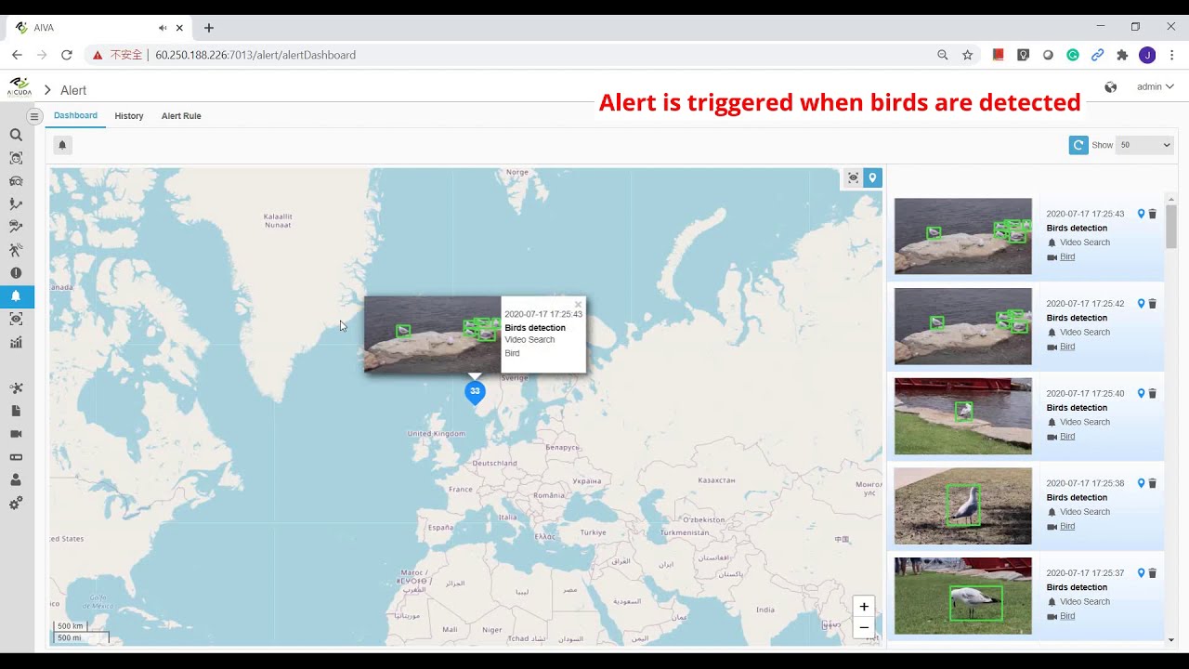Open network nodes sidebar icon
The height and width of the screenshot is (669, 1189).
(16, 388)
